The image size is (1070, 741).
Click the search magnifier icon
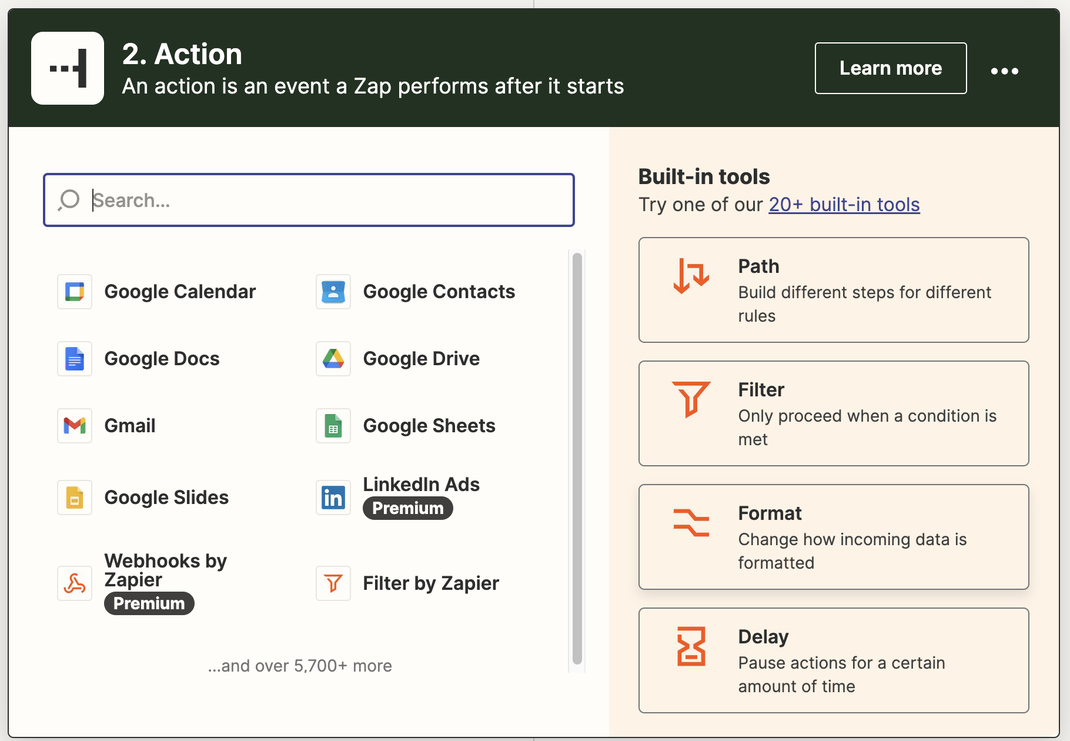69,200
